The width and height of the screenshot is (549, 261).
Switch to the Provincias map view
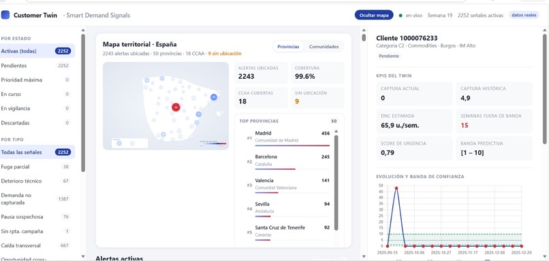point(288,46)
